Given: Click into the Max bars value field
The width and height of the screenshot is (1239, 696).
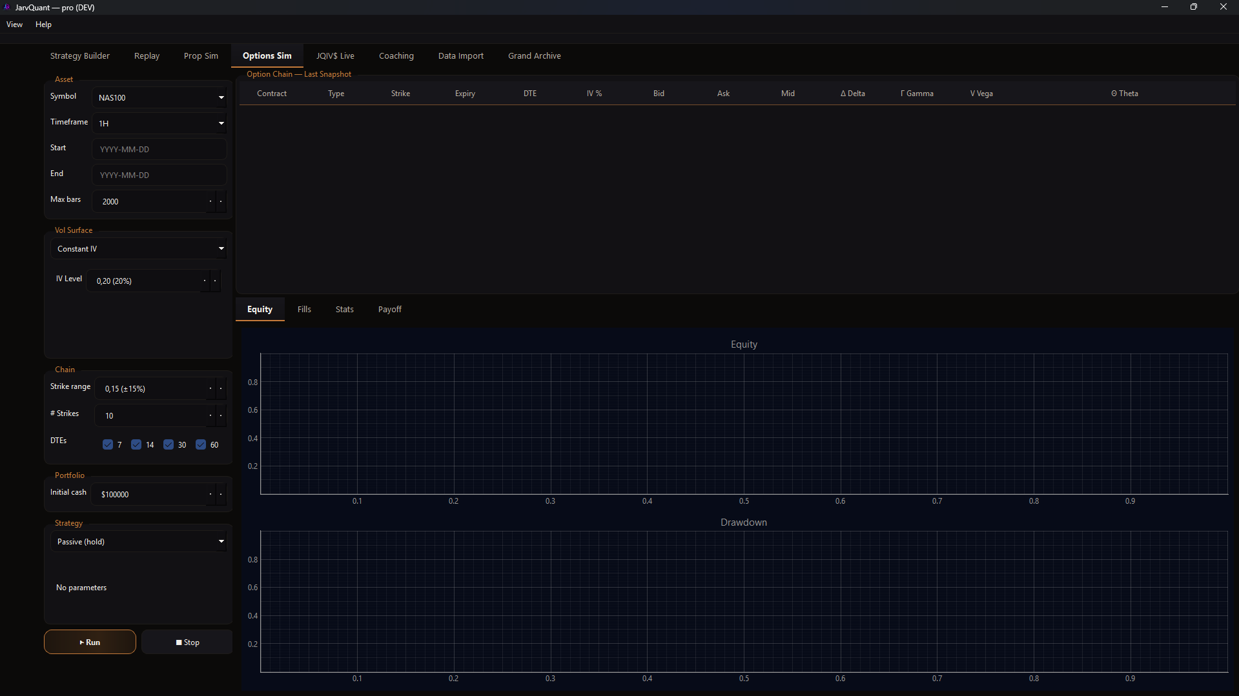Looking at the screenshot, I should click(x=150, y=201).
